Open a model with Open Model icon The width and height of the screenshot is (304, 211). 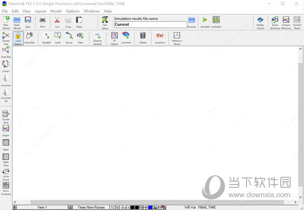tap(17, 23)
